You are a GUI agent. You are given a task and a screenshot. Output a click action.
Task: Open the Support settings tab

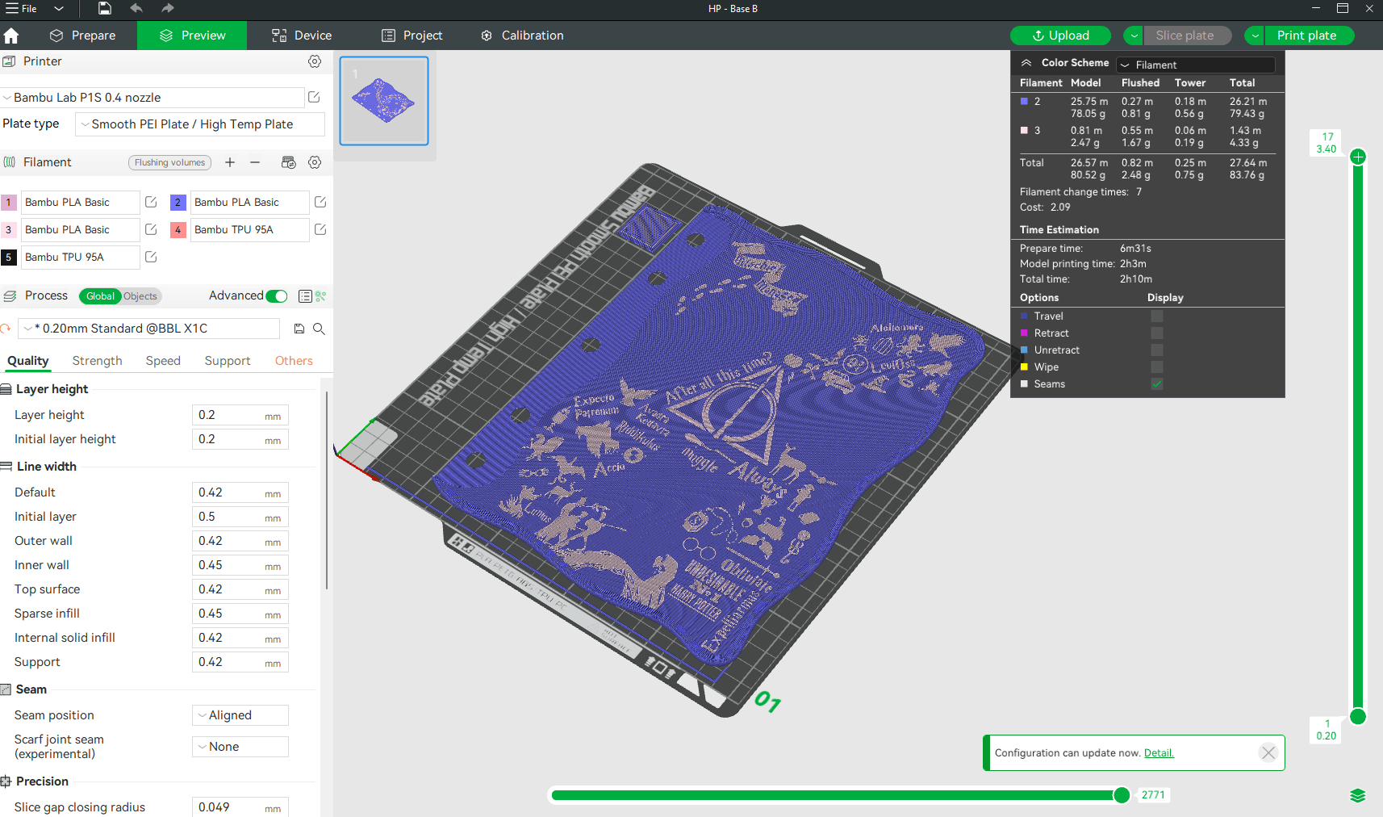[228, 361]
